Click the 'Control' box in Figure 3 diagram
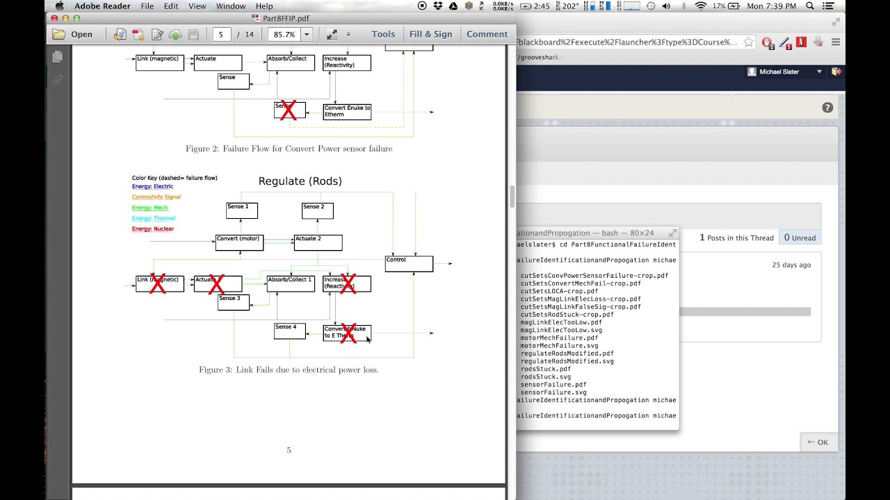Viewport: 890px width, 500px height. (409, 264)
